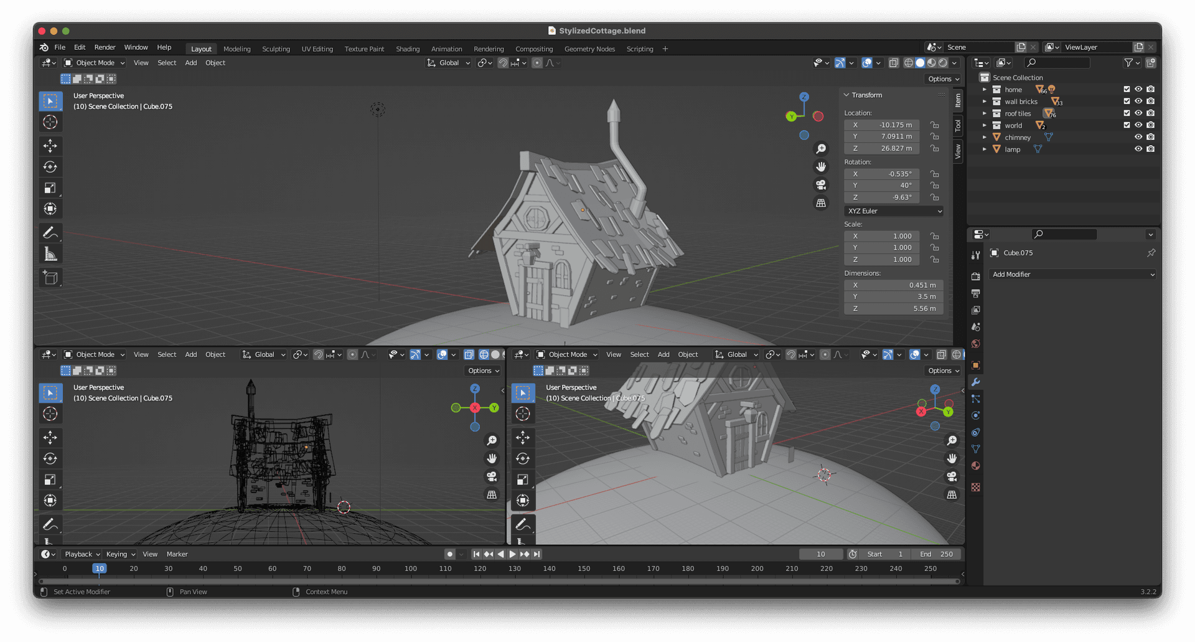Click the Location X value field
The image size is (1195, 642).
click(882, 125)
